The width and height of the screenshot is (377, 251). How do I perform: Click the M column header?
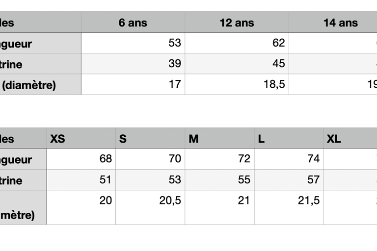tap(219, 138)
